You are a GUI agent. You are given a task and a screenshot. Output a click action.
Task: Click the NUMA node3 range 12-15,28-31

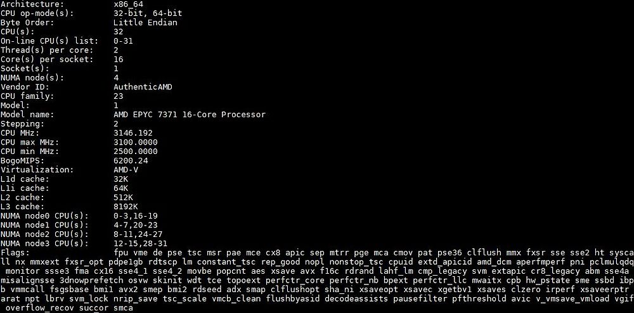pyautogui.click(x=140, y=243)
